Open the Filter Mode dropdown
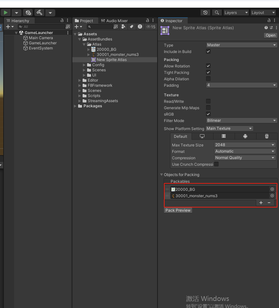 coord(242,120)
